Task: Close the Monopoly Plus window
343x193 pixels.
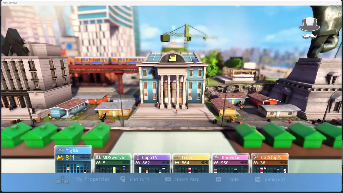Action: coord(337,3)
